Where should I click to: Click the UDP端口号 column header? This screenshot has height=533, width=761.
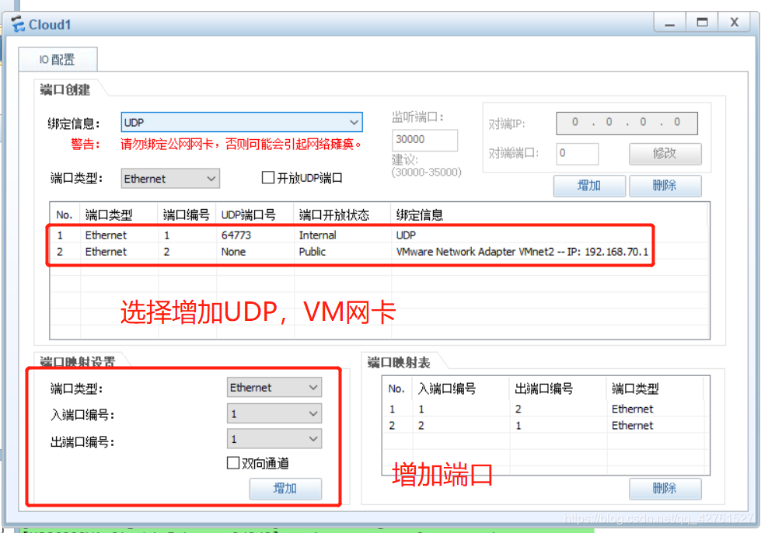(x=255, y=214)
